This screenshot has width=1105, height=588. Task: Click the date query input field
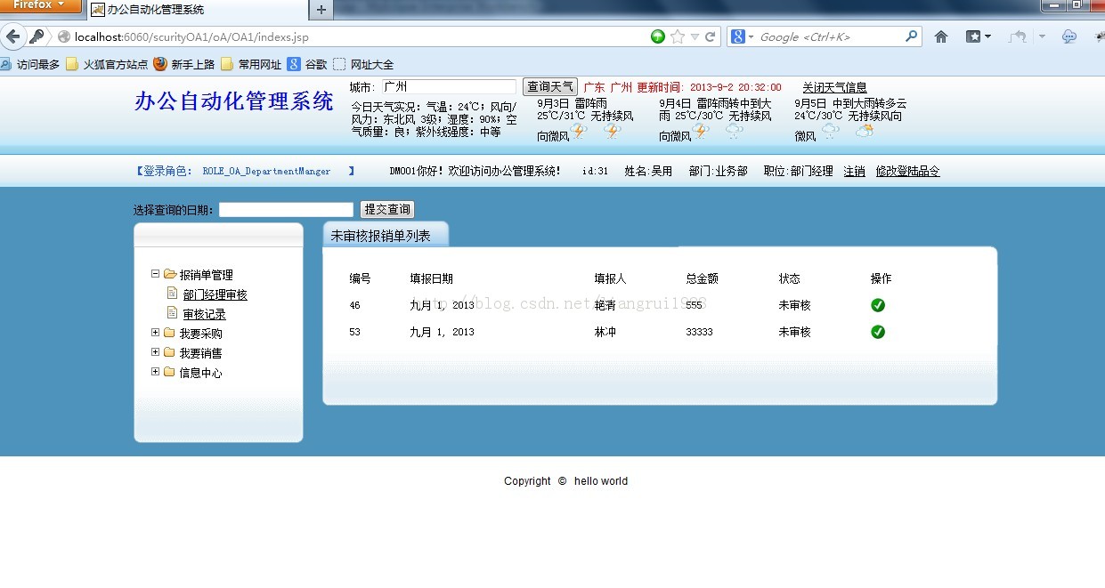[285, 209]
